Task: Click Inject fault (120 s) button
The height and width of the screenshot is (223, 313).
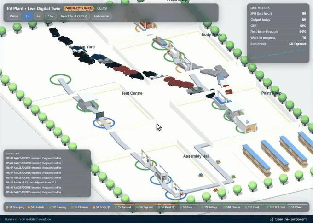Action: [74, 16]
